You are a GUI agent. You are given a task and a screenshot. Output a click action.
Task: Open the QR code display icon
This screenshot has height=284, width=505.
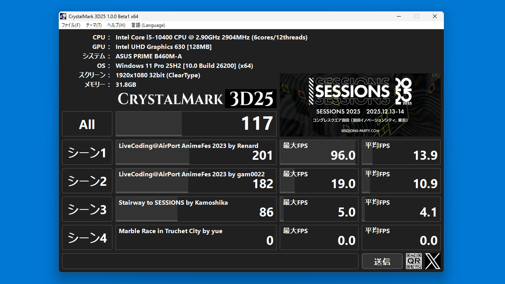click(x=413, y=261)
